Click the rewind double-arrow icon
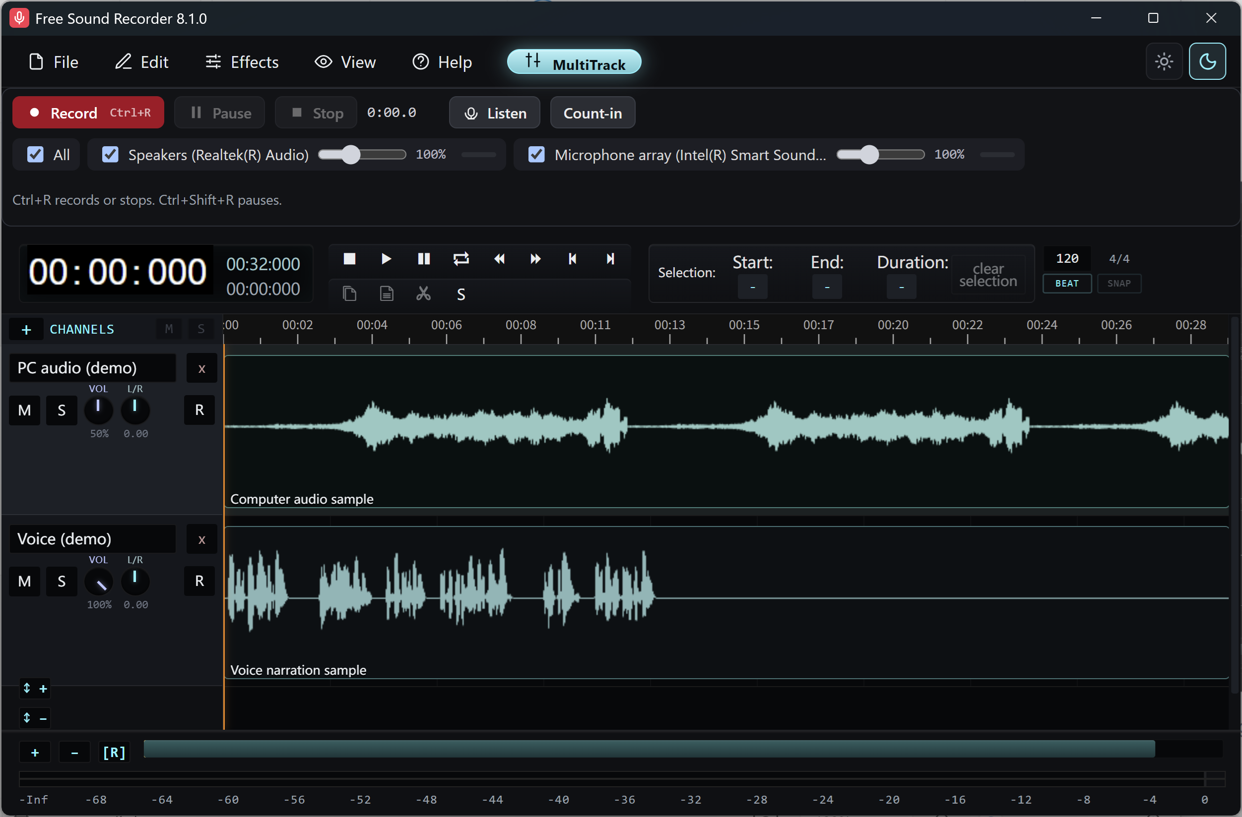 click(x=499, y=259)
